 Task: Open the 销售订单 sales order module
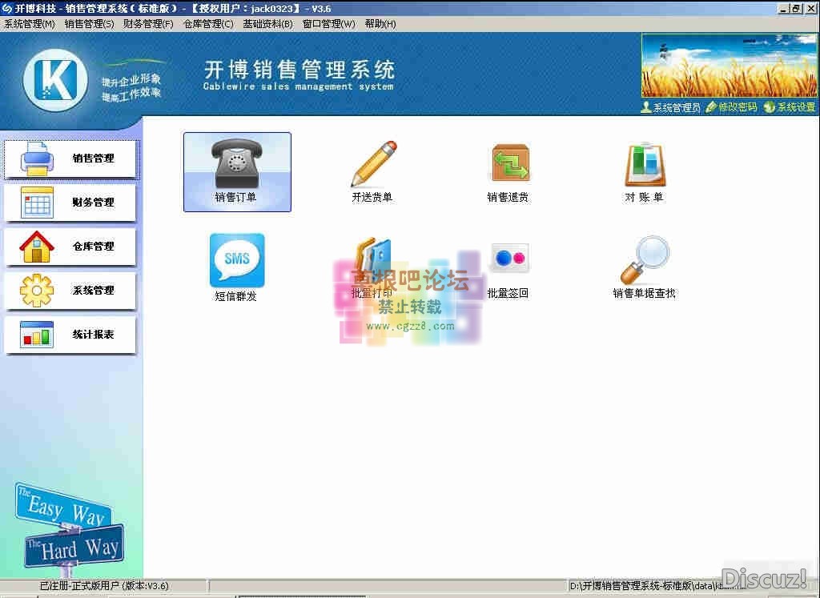237,171
